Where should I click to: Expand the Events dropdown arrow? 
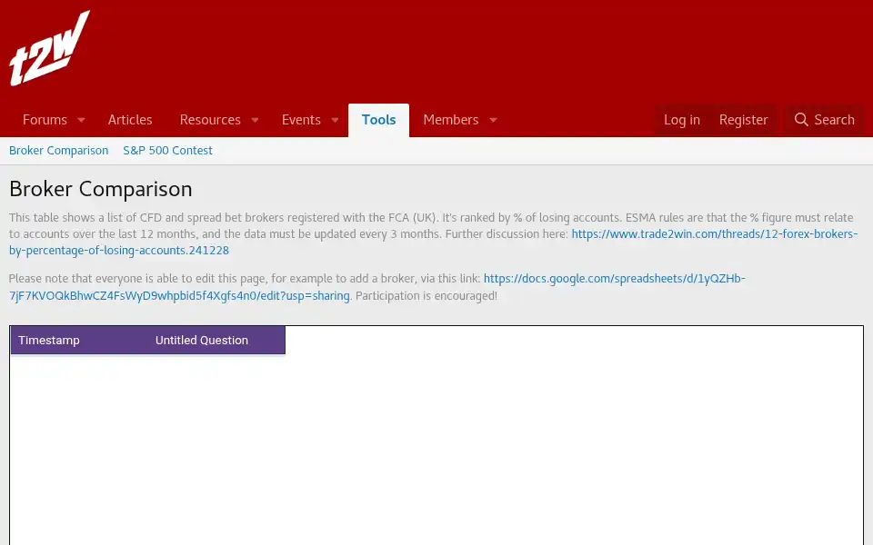pos(336,120)
